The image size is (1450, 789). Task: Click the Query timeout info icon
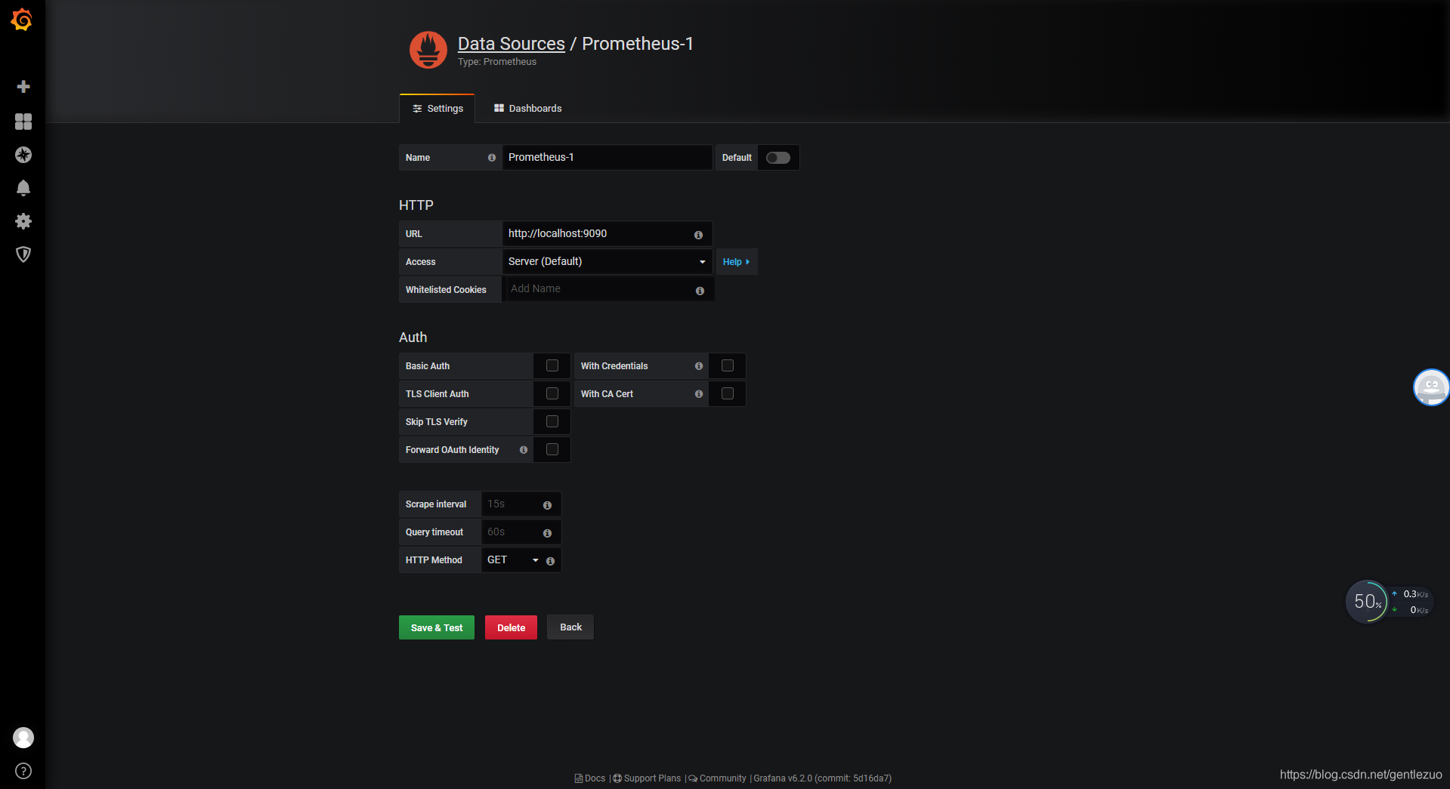(x=547, y=533)
